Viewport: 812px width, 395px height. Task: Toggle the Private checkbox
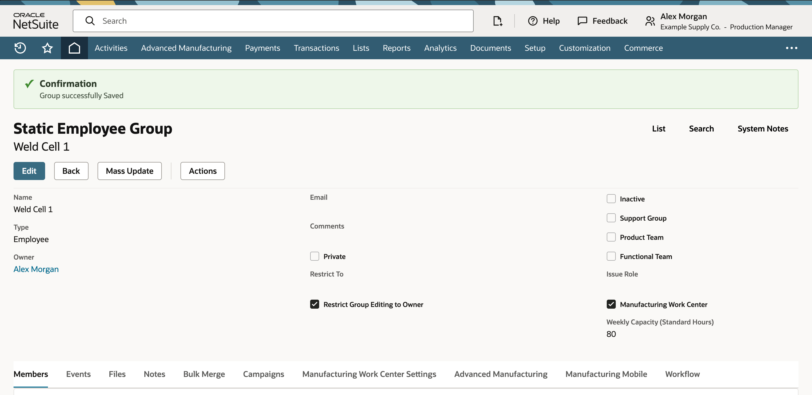coord(315,256)
